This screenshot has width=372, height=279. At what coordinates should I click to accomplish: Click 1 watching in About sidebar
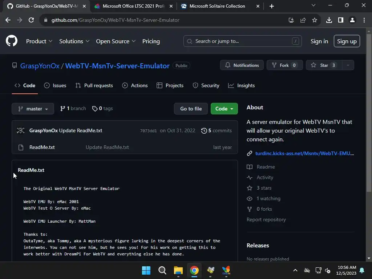pyautogui.click(x=264, y=198)
